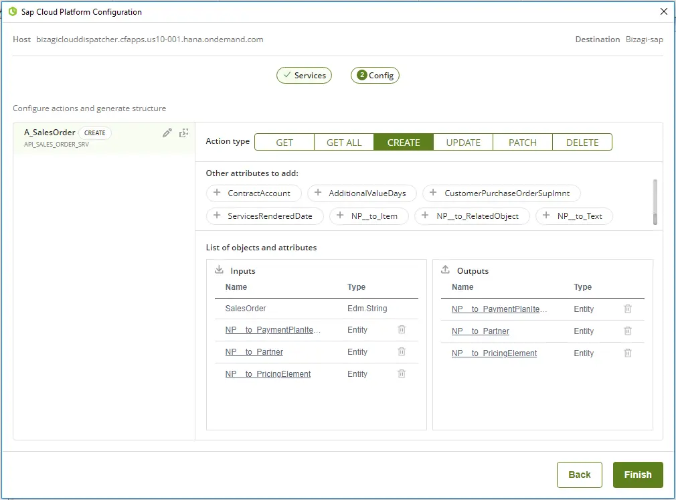Select GET action type
This screenshot has width=676, height=500.
[284, 143]
